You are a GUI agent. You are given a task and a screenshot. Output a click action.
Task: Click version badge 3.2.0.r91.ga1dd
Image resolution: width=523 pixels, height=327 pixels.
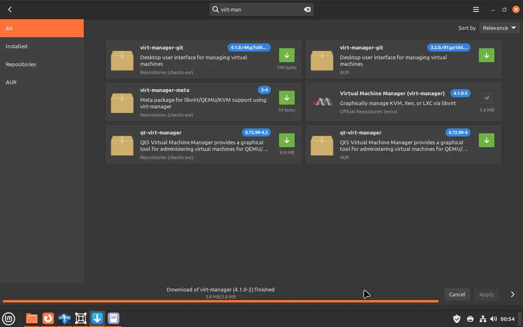coord(449,47)
